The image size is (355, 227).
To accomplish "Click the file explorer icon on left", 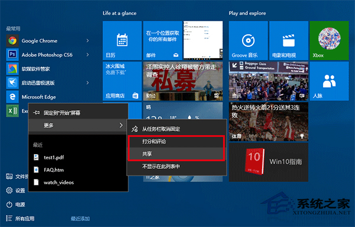I will (9, 177).
